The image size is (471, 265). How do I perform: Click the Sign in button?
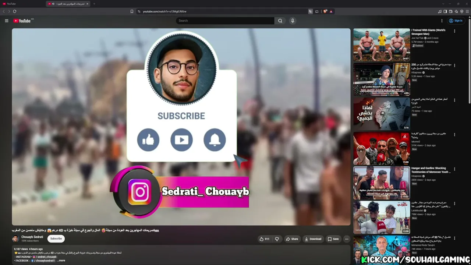tap(456, 21)
